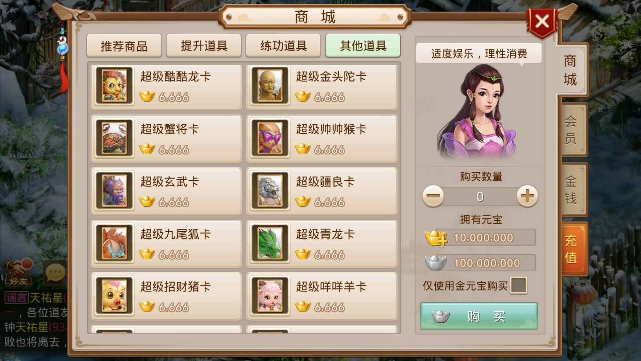Image resolution: width=641 pixels, height=361 pixels.
Task: Select the 超级咩咩羊卡 sheep card icon
Action: [x=270, y=296]
